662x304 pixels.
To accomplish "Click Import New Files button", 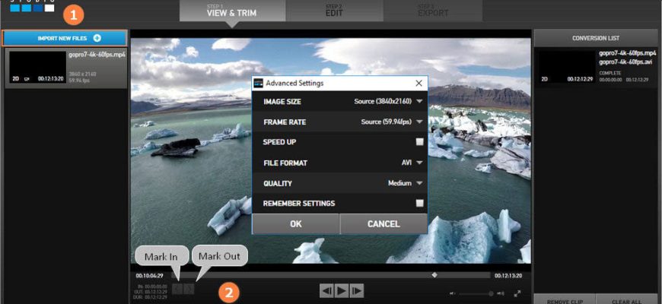I will coord(65,38).
